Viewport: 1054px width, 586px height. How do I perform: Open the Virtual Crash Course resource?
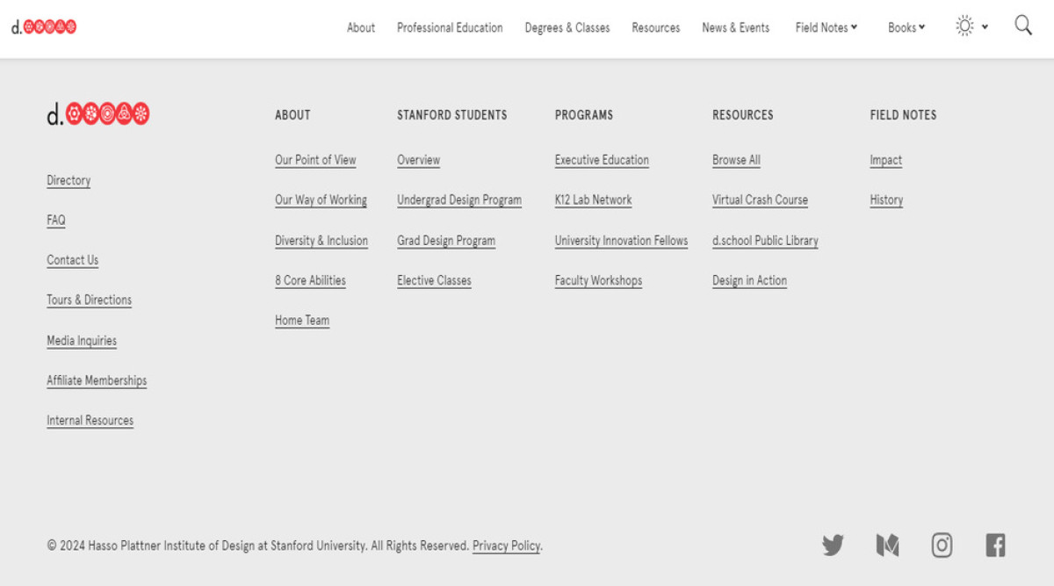(x=760, y=199)
